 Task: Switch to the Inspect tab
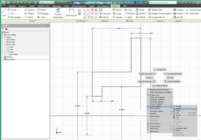pos(22,6)
